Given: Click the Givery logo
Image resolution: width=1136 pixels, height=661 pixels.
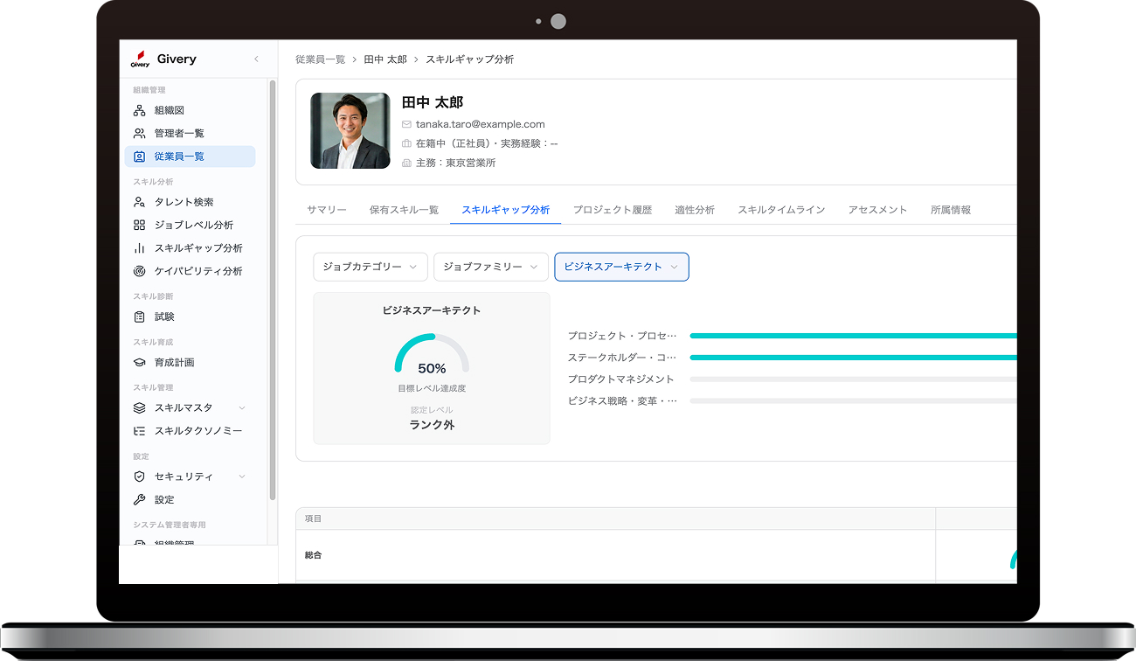Looking at the screenshot, I should pos(140,59).
